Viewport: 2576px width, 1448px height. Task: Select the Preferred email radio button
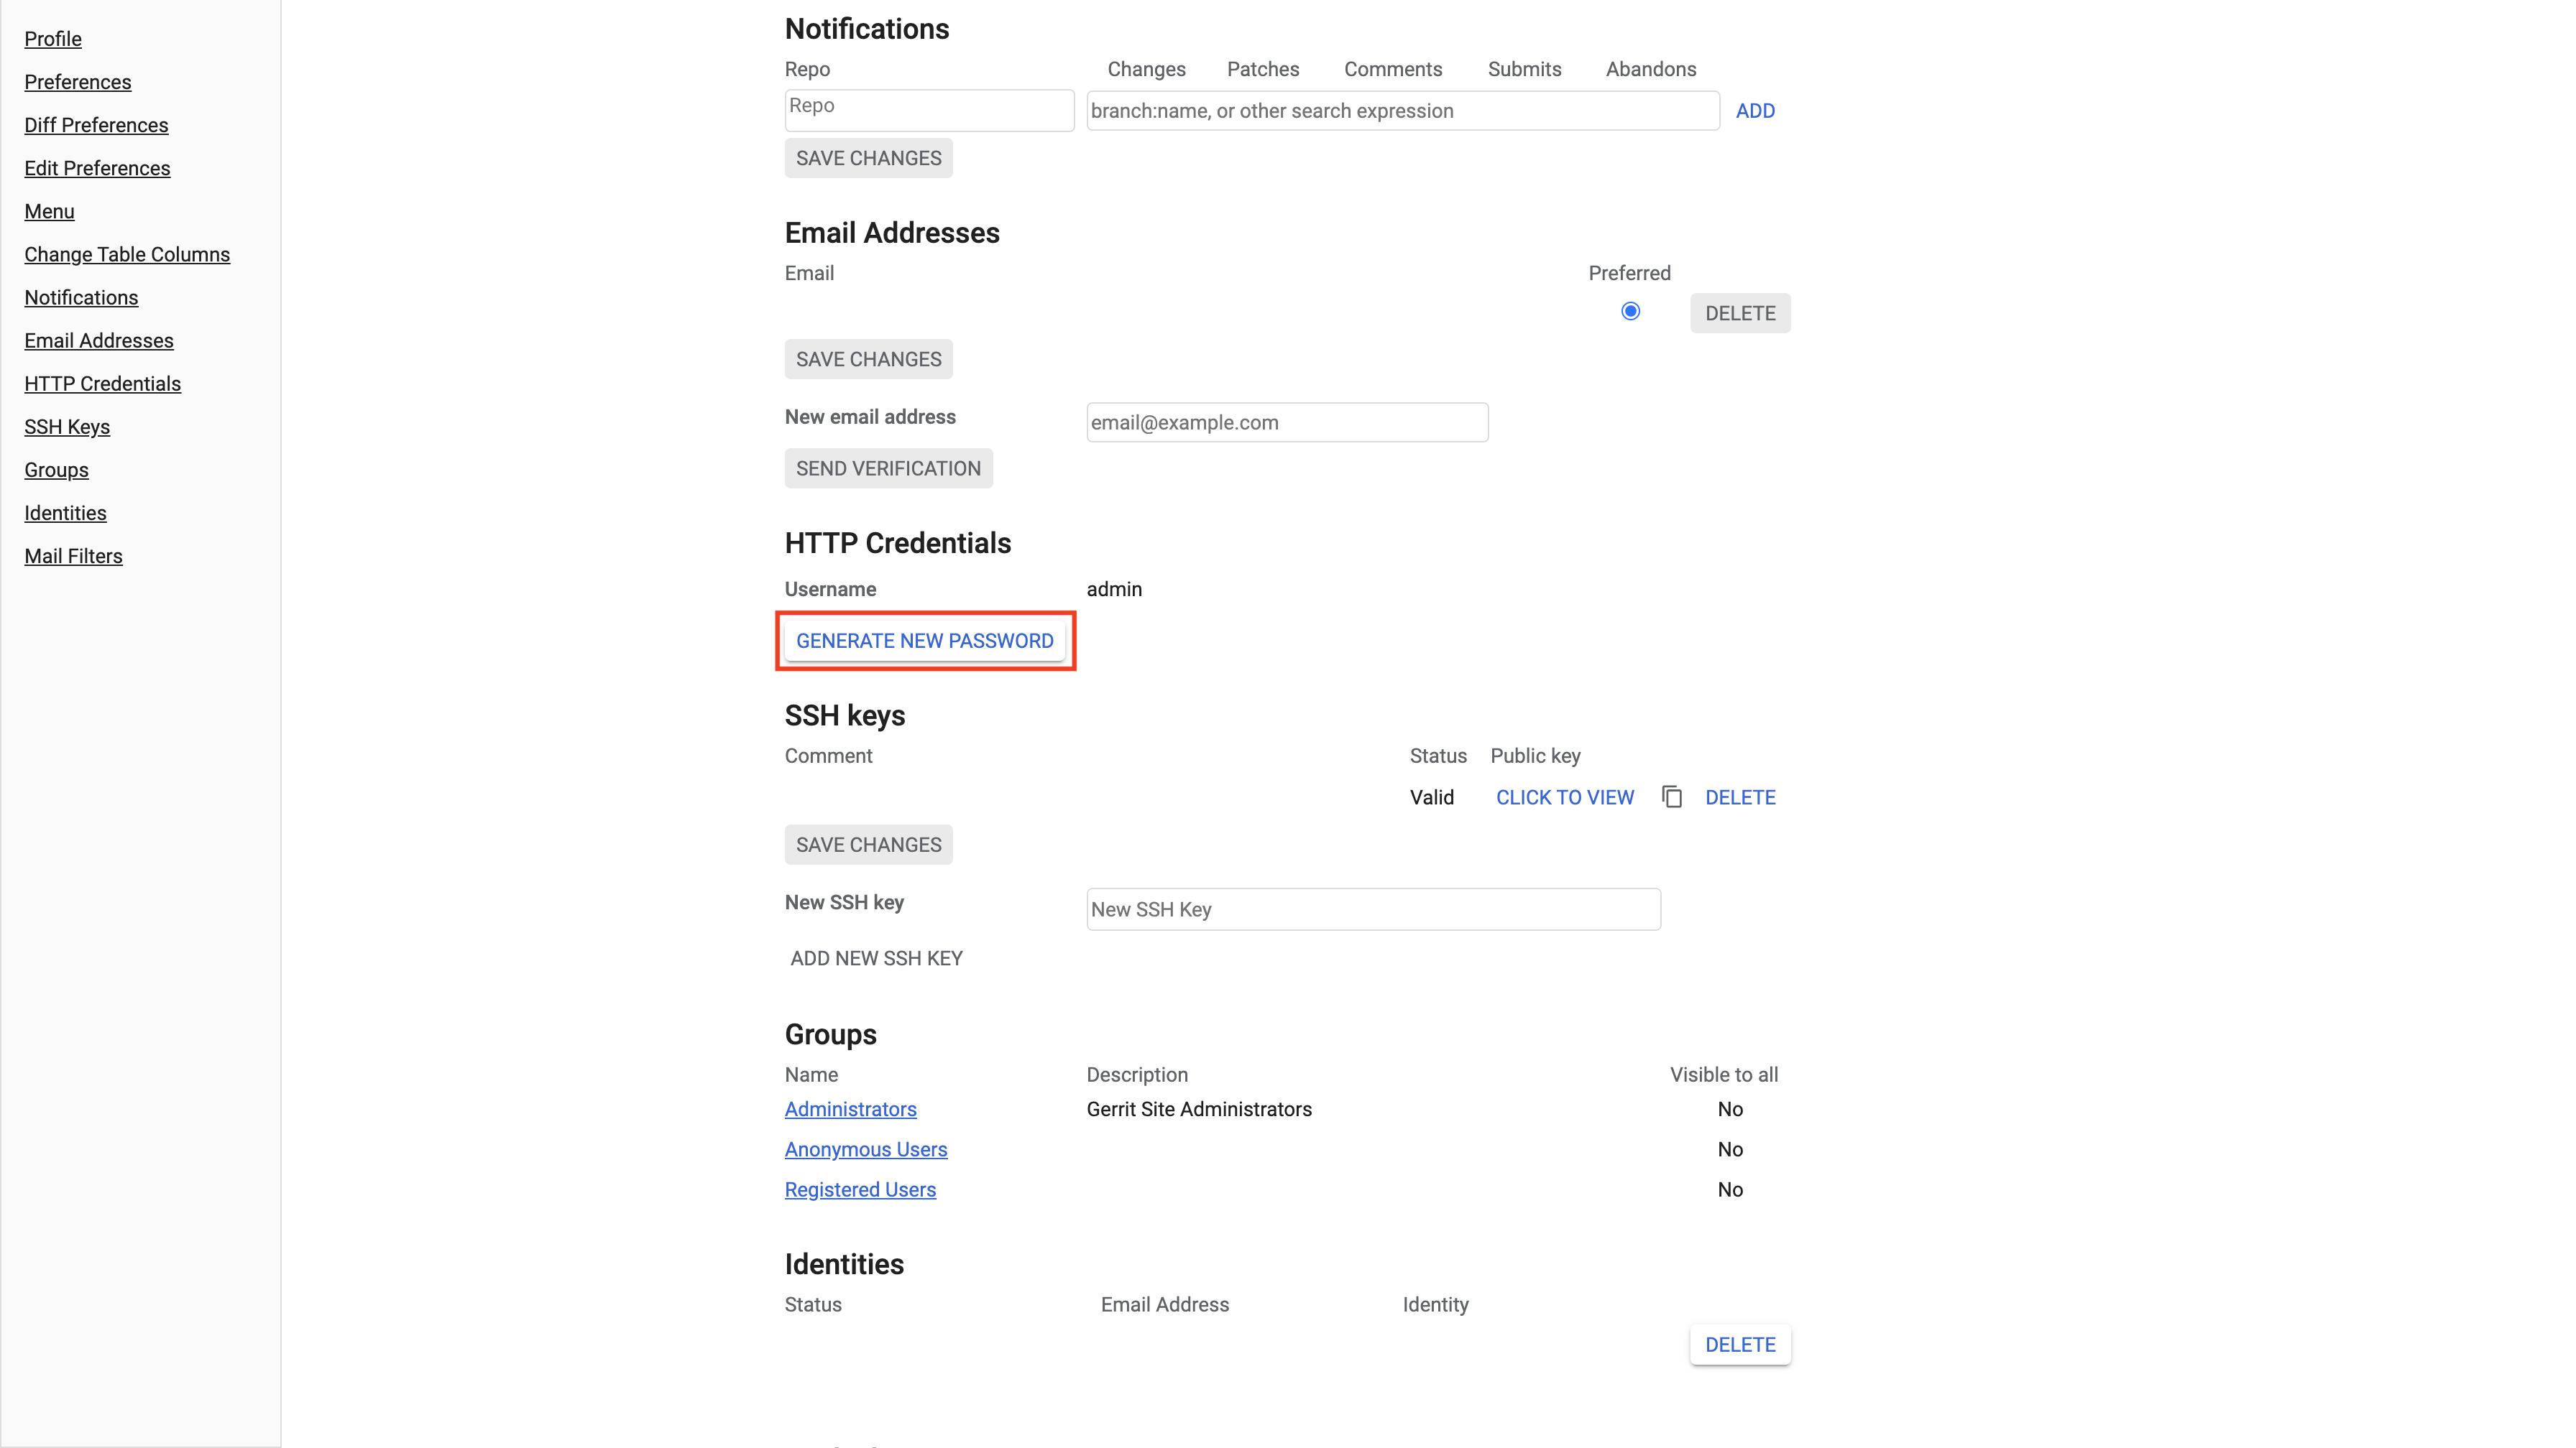point(1630,312)
